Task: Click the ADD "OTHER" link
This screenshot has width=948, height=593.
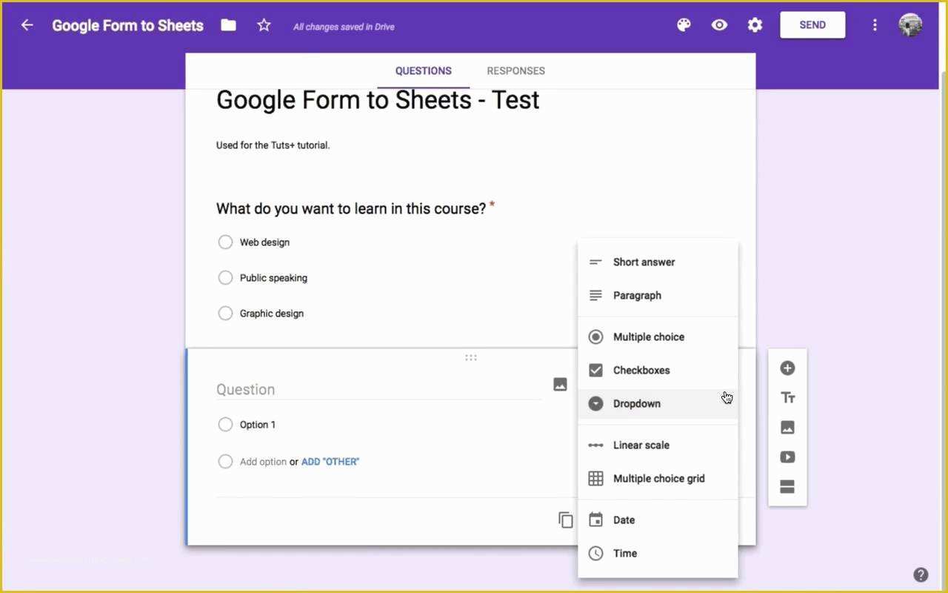Action: coord(330,461)
